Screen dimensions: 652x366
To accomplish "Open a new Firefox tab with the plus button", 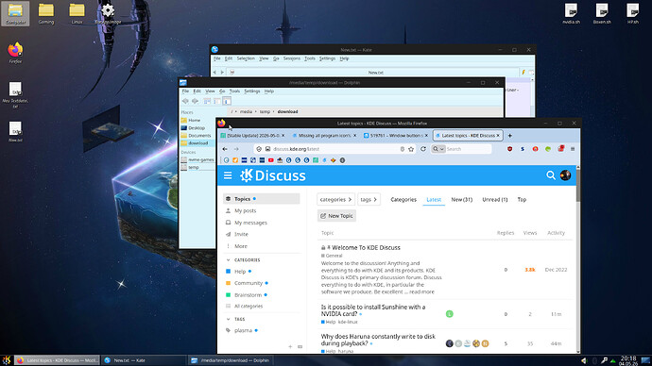I will [510, 136].
